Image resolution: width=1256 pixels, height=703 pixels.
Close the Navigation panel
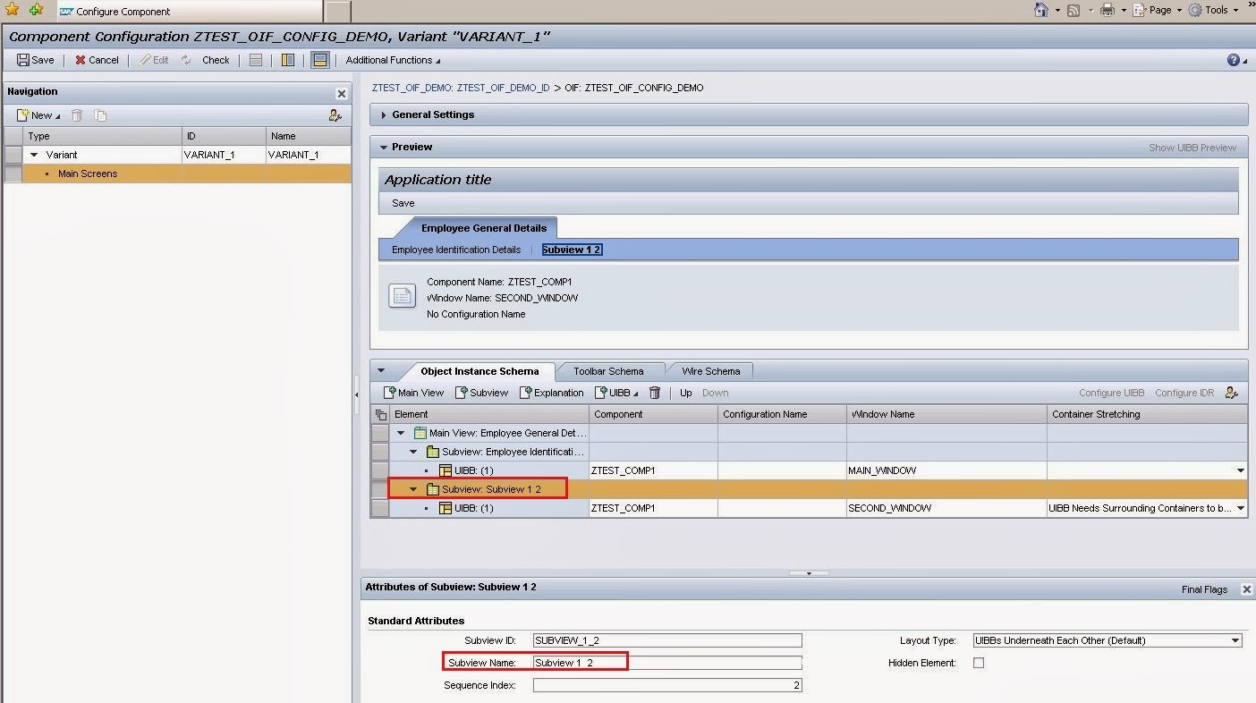pos(341,93)
